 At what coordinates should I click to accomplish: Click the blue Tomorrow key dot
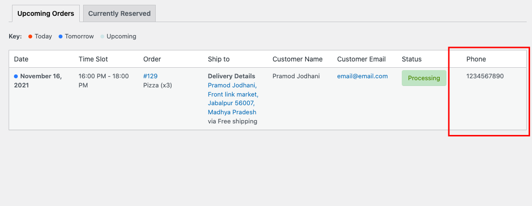tap(61, 36)
